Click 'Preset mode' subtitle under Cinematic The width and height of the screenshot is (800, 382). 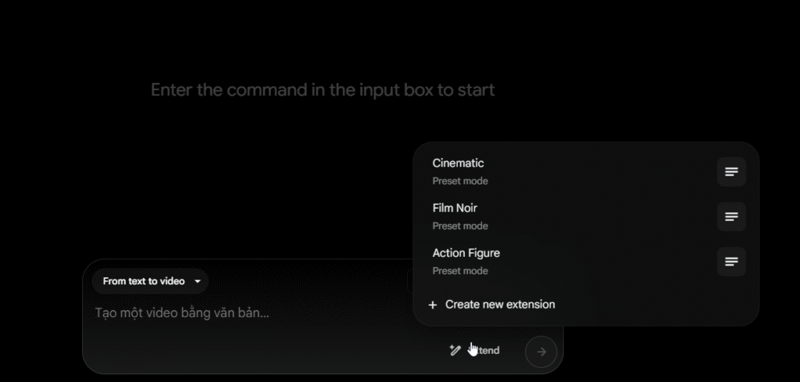click(460, 181)
